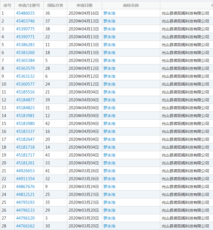Open the 45386283 trademark record
Screen dimensions: 213x230
pos(25,45)
